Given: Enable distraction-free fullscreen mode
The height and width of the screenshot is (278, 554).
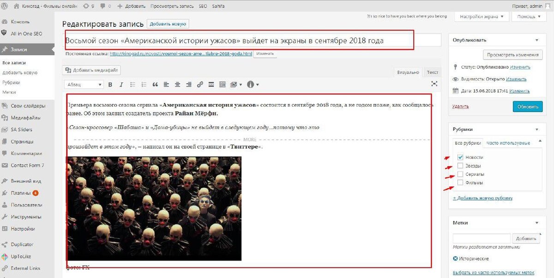Looking at the screenshot, I should pyautogui.click(x=434, y=84).
